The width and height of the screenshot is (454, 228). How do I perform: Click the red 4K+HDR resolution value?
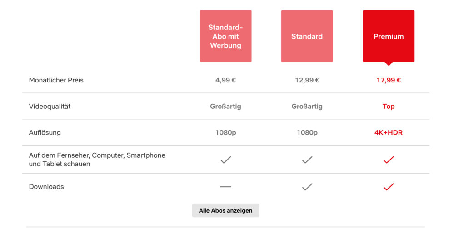(389, 132)
